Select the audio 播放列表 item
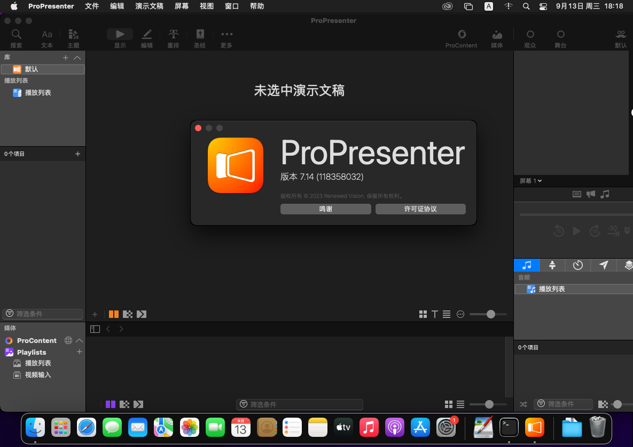 point(574,289)
